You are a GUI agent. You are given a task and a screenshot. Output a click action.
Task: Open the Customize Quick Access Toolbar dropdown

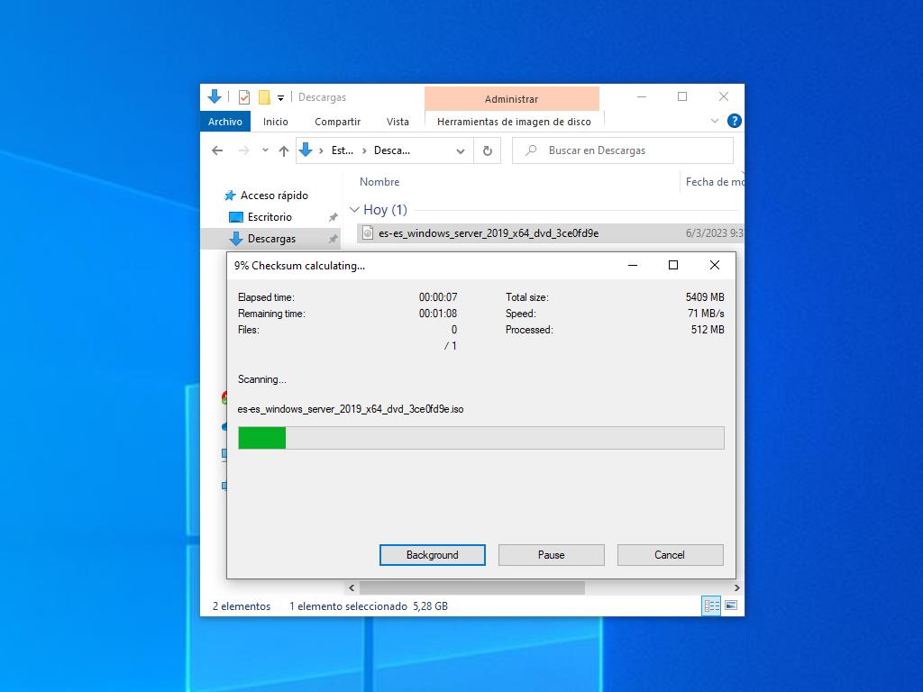pyautogui.click(x=281, y=97)
